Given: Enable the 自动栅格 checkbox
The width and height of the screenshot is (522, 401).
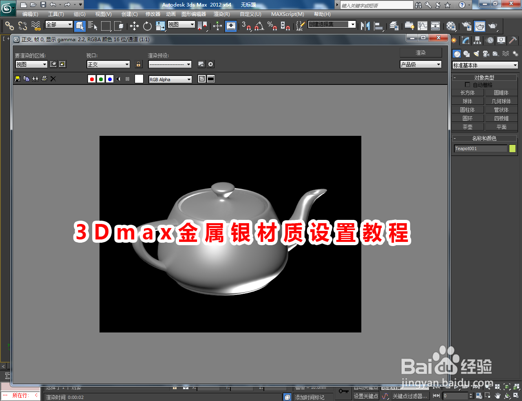Looking at the screenshot, I should 467,84.
